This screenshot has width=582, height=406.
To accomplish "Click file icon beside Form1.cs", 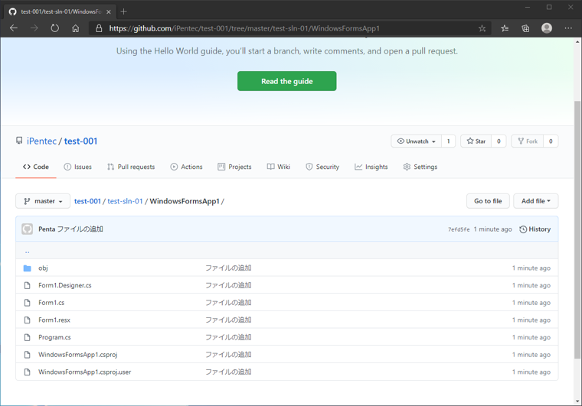I will tap(27, 303).
